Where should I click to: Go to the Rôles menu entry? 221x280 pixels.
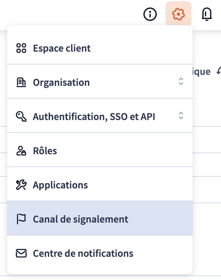(x=100, y=150)
